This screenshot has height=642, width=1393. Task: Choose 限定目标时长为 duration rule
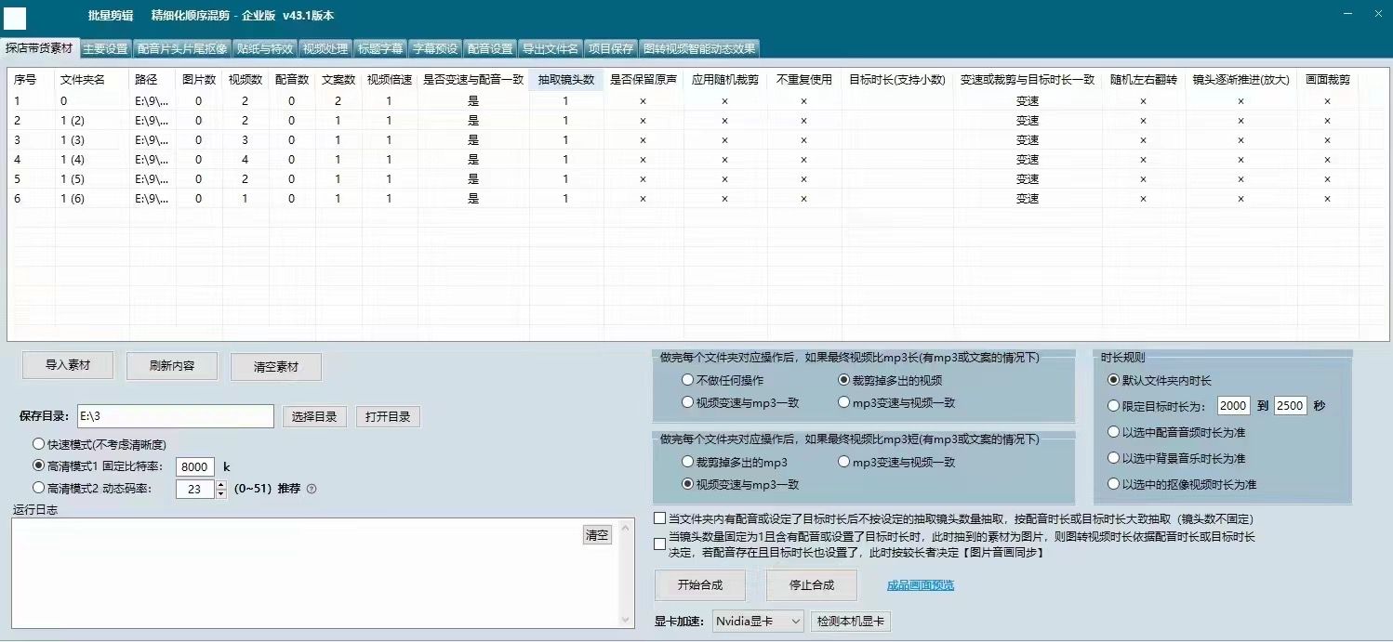click(1114, 406)
